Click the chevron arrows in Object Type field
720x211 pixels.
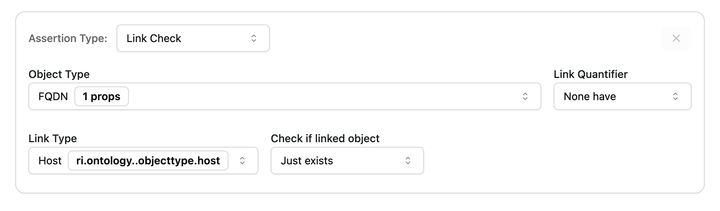tap(525, 96)
